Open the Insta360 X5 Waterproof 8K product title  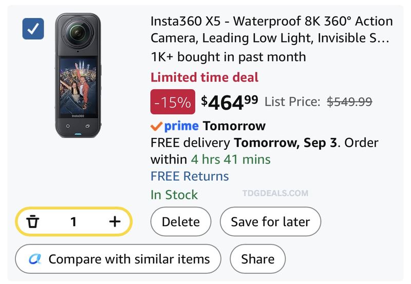(x=272, y=30)
